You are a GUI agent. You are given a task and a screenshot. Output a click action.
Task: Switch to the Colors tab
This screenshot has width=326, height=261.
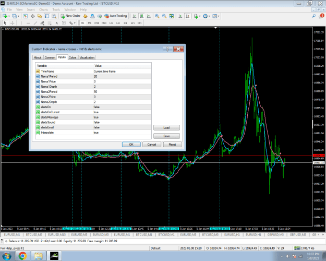click(73, 57)
